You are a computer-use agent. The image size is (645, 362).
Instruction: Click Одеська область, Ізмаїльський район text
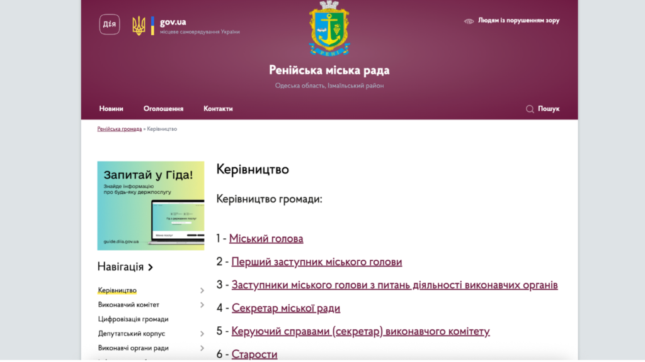(329, 85)
